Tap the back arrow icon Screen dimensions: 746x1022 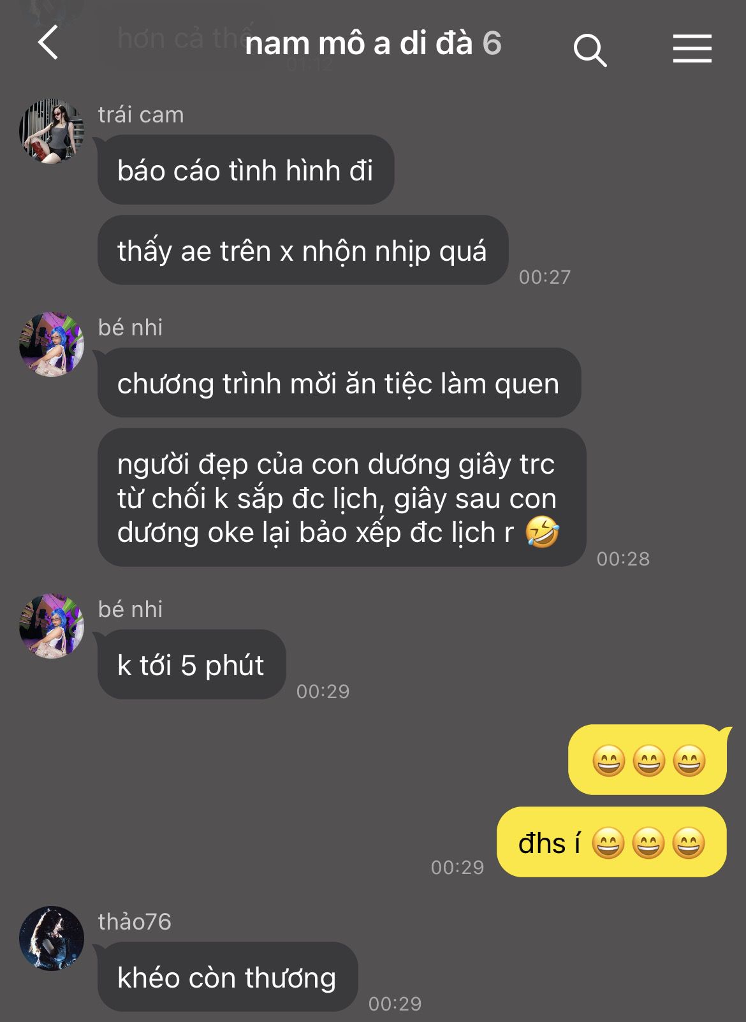[x=48, y=43]
